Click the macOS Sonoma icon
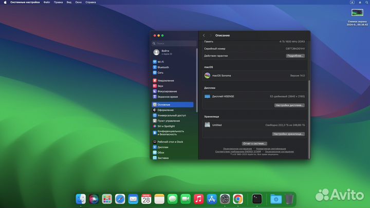This screenshot has width=370, height=208. point(207,75)
